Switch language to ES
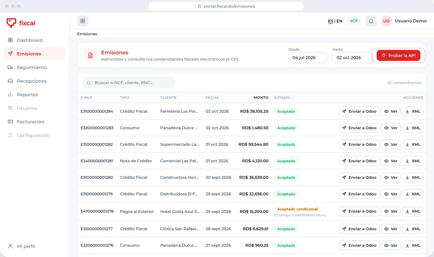The height and width of the screenshot is (257, 434). (330, 21)
